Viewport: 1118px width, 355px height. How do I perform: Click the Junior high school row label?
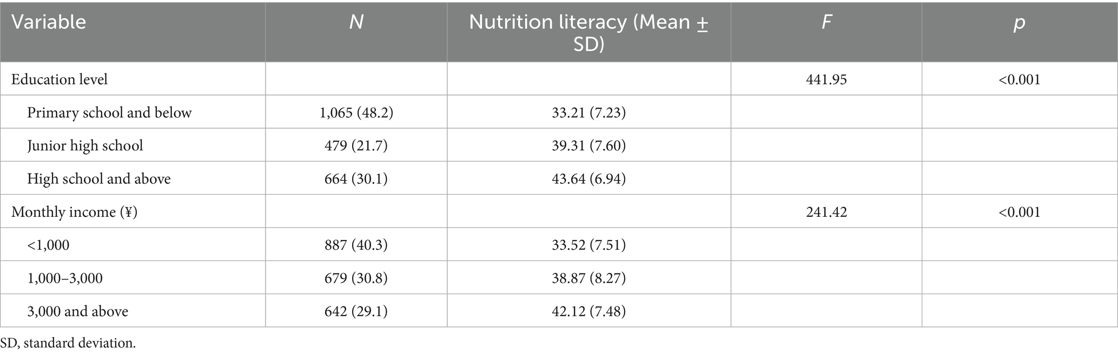tap(85, 146)
